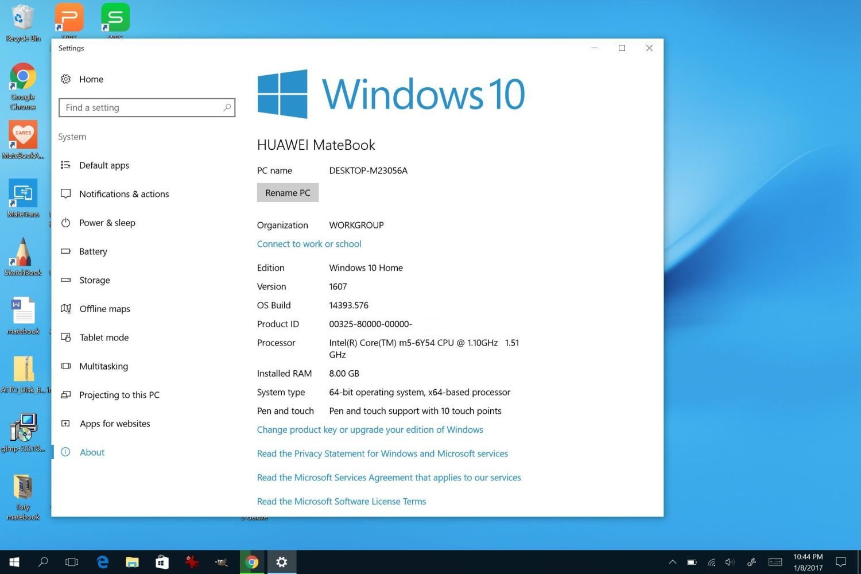Screen dimensions: 861x574
Task: Open Power & sleep settings
Action: point(107,223)
